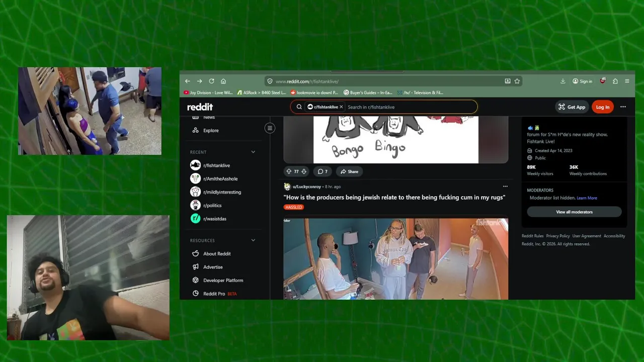Click View all moderators button
The image size is (644, 362).
tap(574, 212)
